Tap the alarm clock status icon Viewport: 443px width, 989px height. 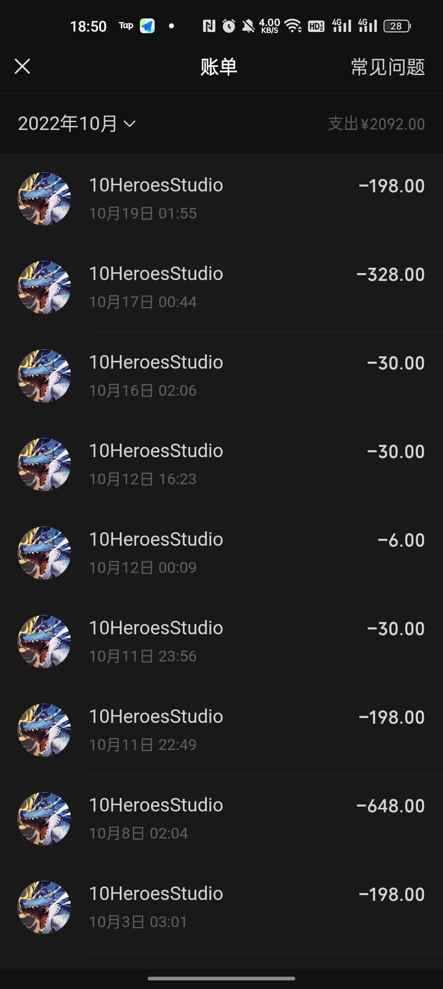coord(229,26)
